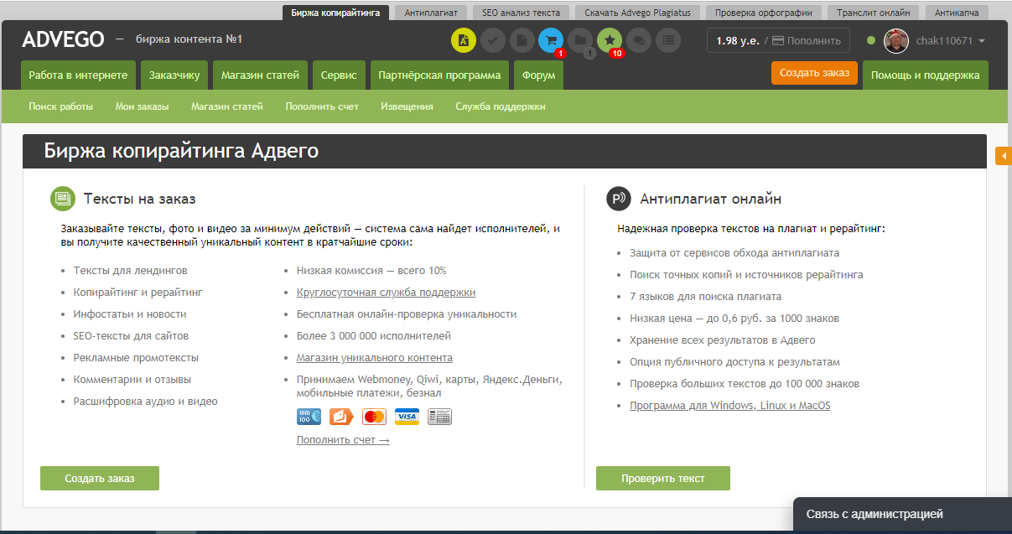
Task: Click Пополнить счет in green submenu
Action: click(322, 106)
